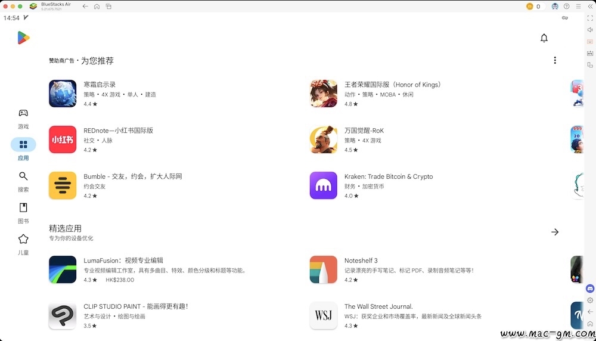Click the 寒霜启示录 title text
The image size is (596, 341).
point(100,85)
